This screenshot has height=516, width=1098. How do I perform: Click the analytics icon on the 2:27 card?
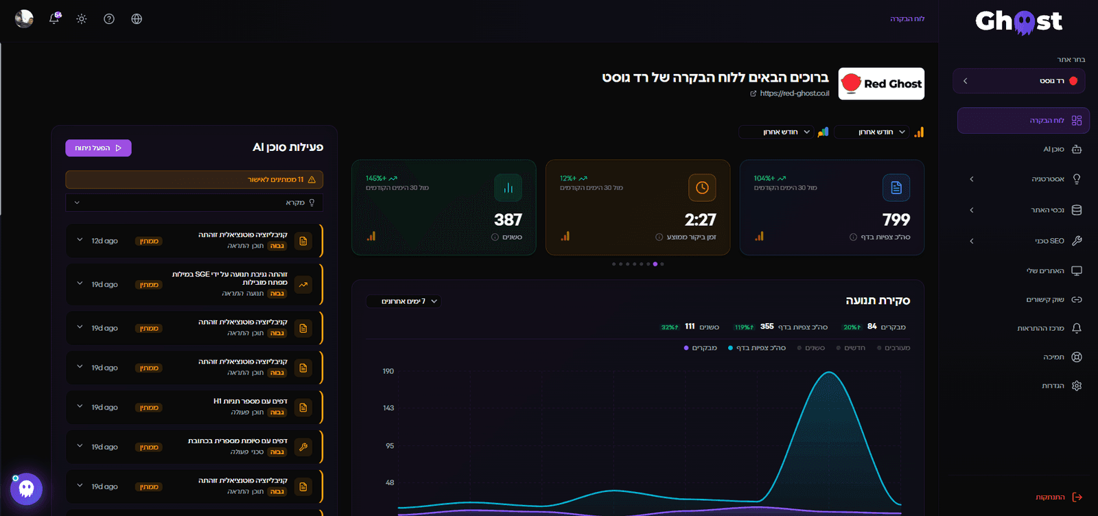coord(565,236)
